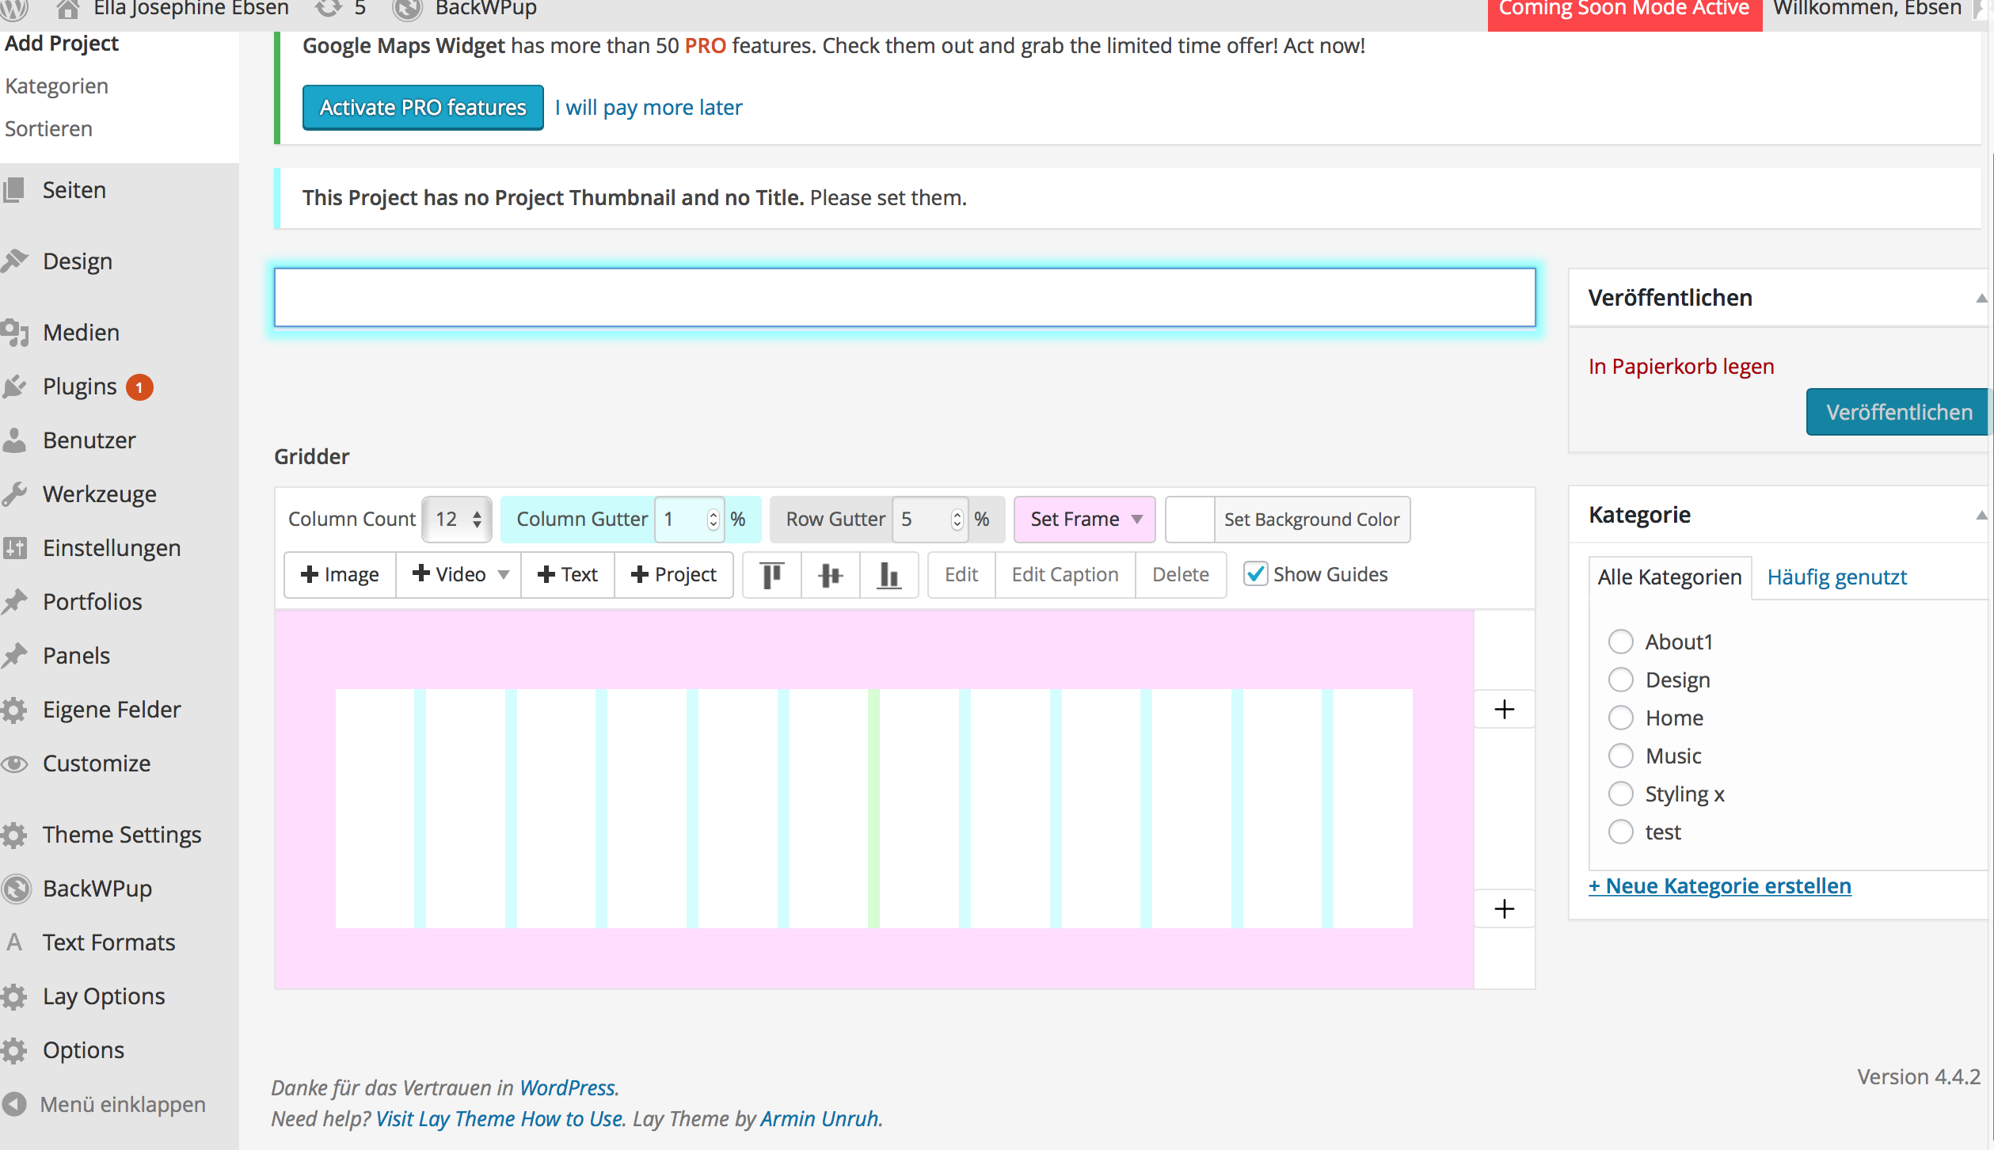Click the project title input field

[x=904, y=298]
